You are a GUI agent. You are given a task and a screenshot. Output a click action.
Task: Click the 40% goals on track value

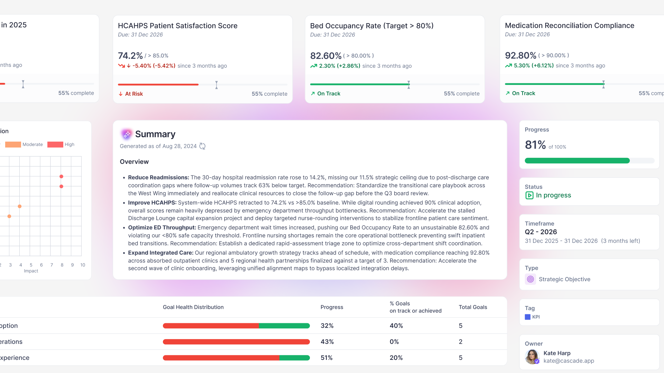[396, 326]
